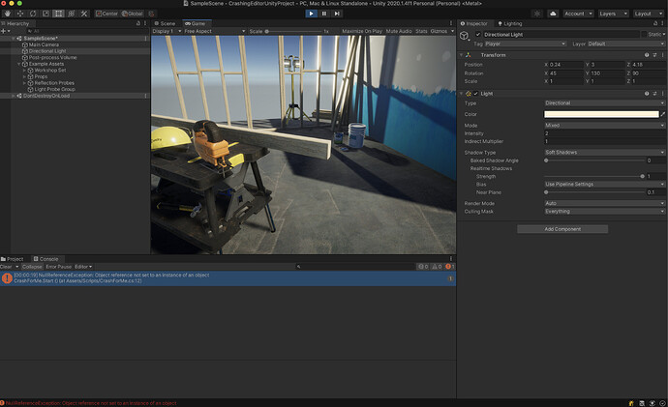Screen dimensions: 668x407
Task: Open Inspector panel three-dot menu
Action: (x=662, y=23)
